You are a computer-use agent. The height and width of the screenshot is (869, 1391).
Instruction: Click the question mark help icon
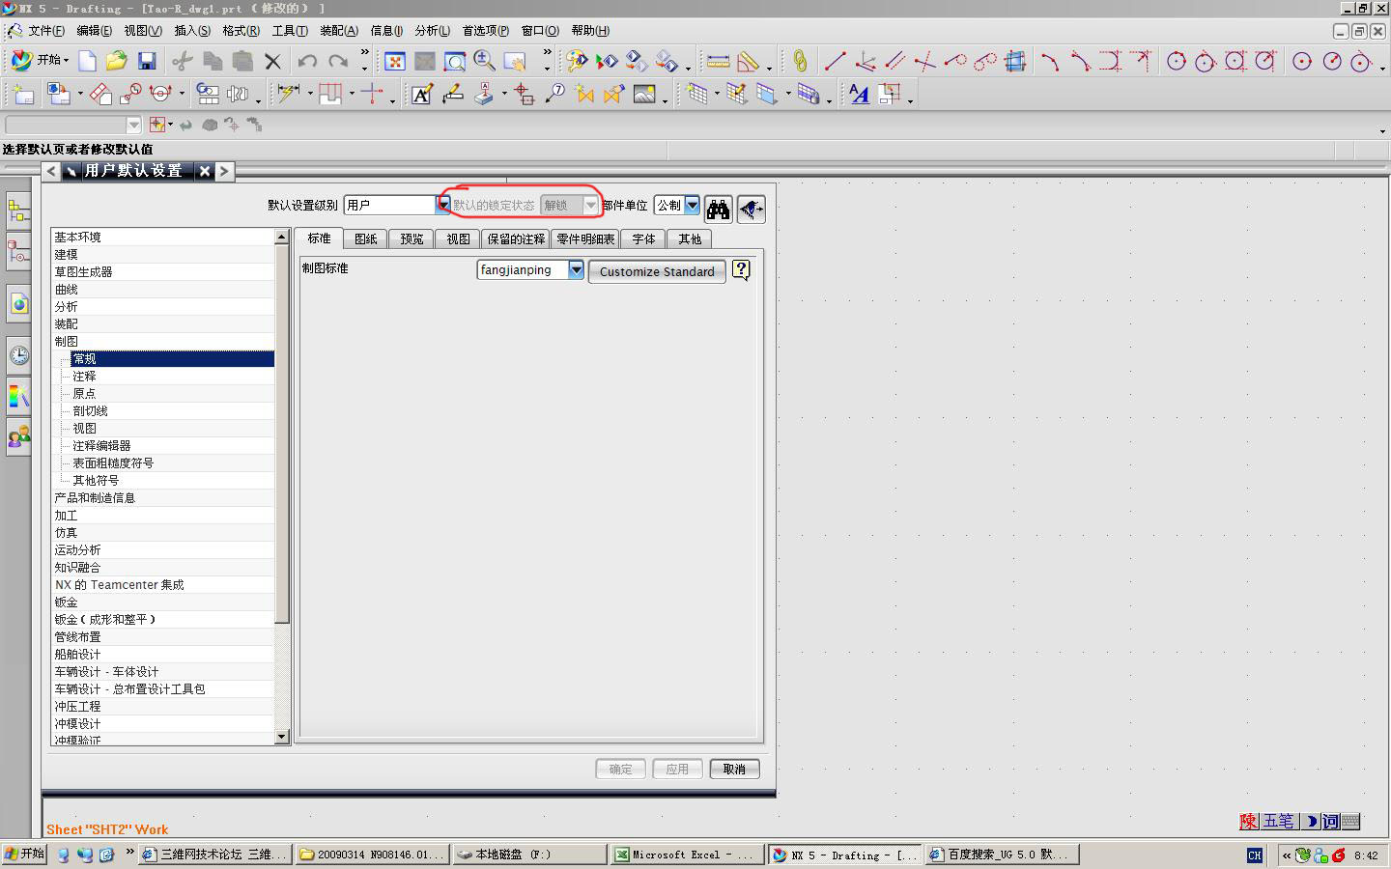click(x=741, y=270)
